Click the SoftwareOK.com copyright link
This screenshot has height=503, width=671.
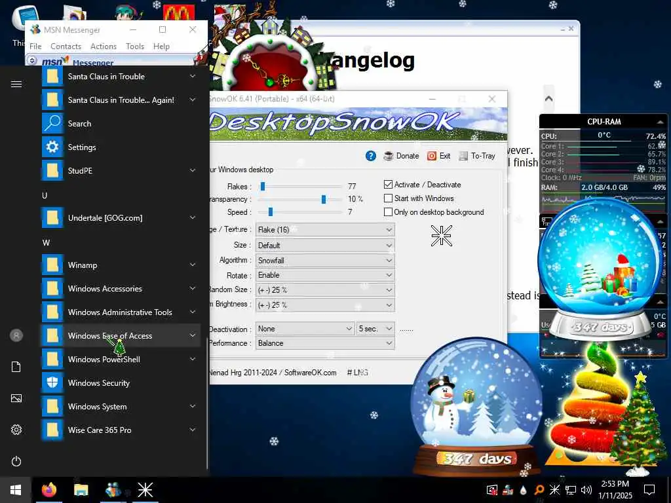coord(310,373)
